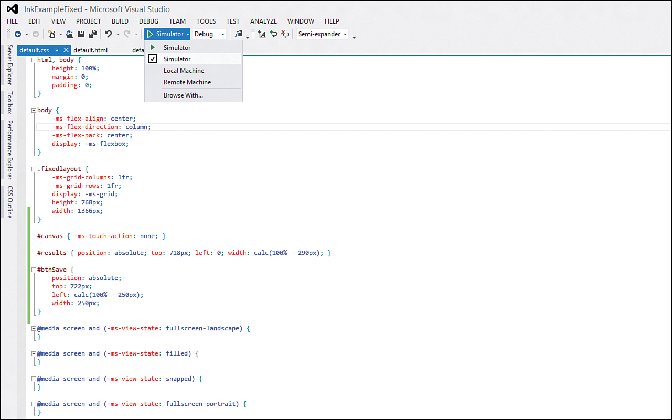This screenshot has width=672, height=420.
Task: Select Browse With... menu entry
Action: coord(193,95)
